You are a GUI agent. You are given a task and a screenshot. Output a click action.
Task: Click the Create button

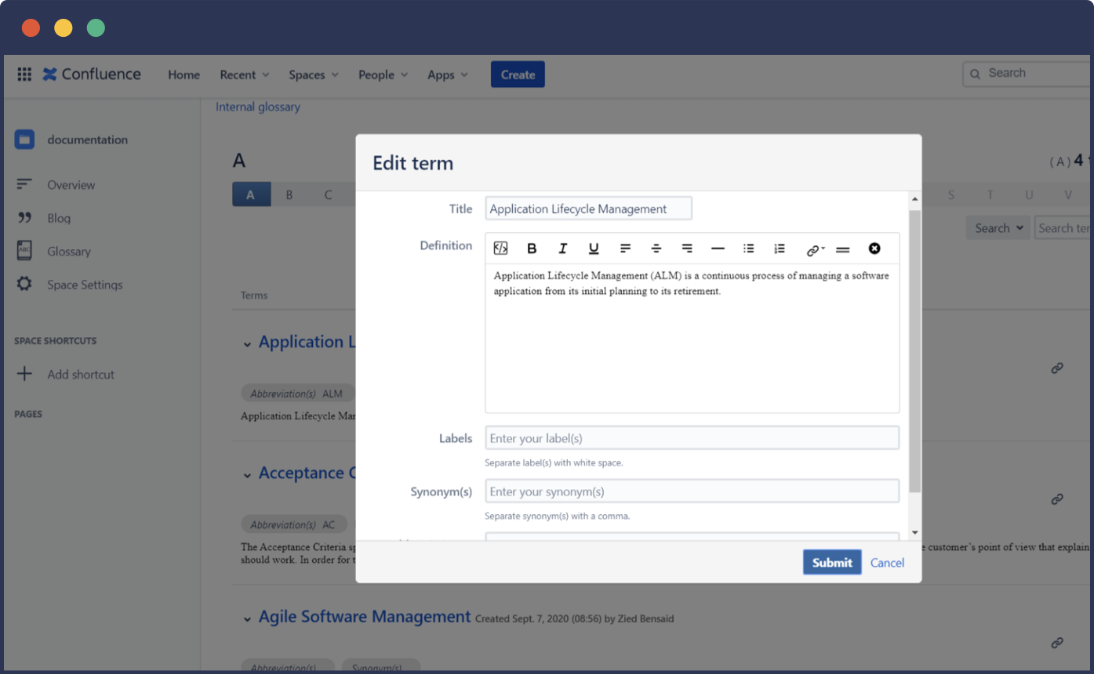tap(518, 74)
